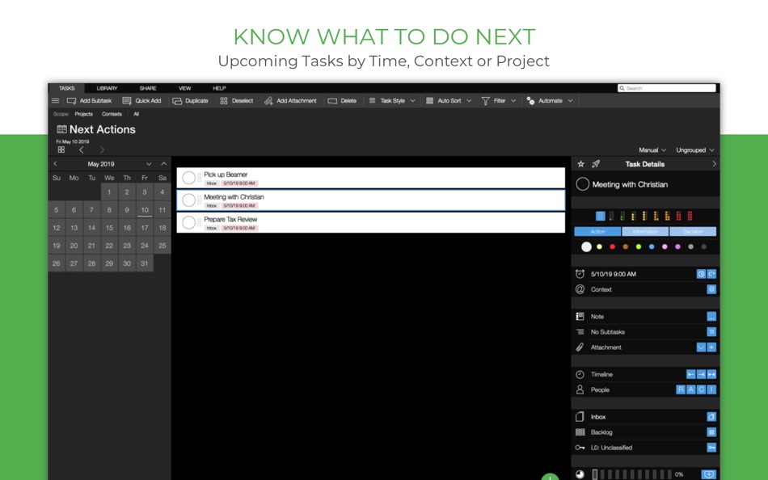Star the task in Task Details
The width and height of the screenshot is (768, 480).
[581, 164]
